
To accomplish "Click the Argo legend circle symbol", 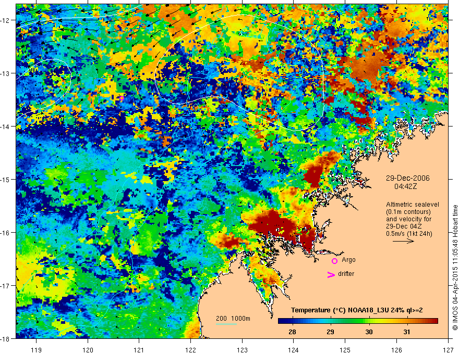I will pyautogui.click(x=334, y=261).
